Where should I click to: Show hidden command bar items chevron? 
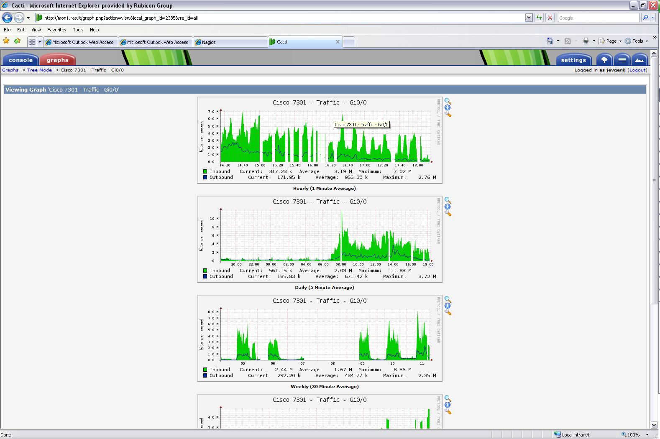[x=655, y=38]
